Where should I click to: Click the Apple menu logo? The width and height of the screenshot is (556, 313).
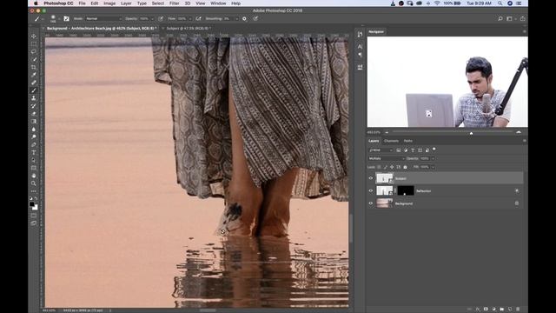(x=36, y=3)
